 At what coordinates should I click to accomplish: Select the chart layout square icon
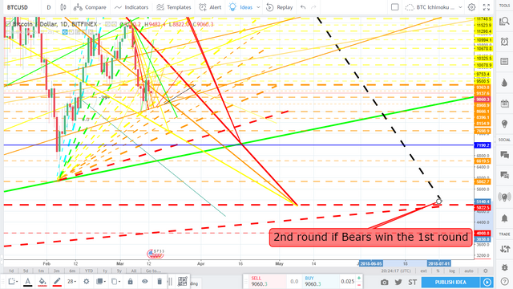(x=395, y=7)
